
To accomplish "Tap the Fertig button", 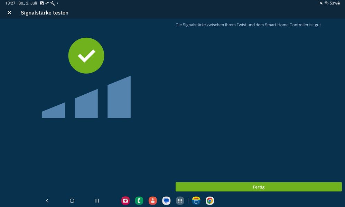I will [259, 187].
